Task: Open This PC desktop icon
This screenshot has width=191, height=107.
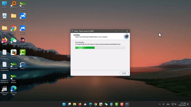Action: point(4,5)
